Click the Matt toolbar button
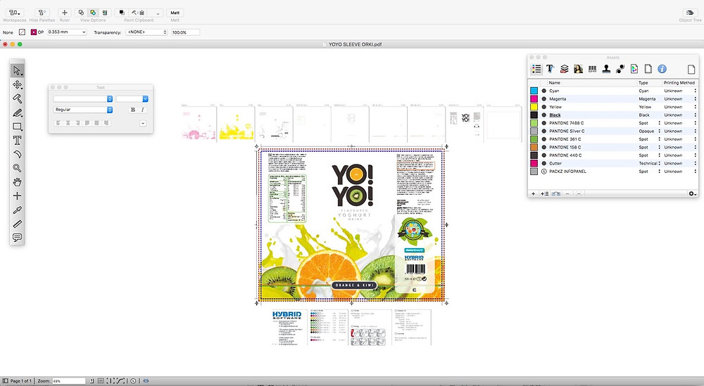 175,13
